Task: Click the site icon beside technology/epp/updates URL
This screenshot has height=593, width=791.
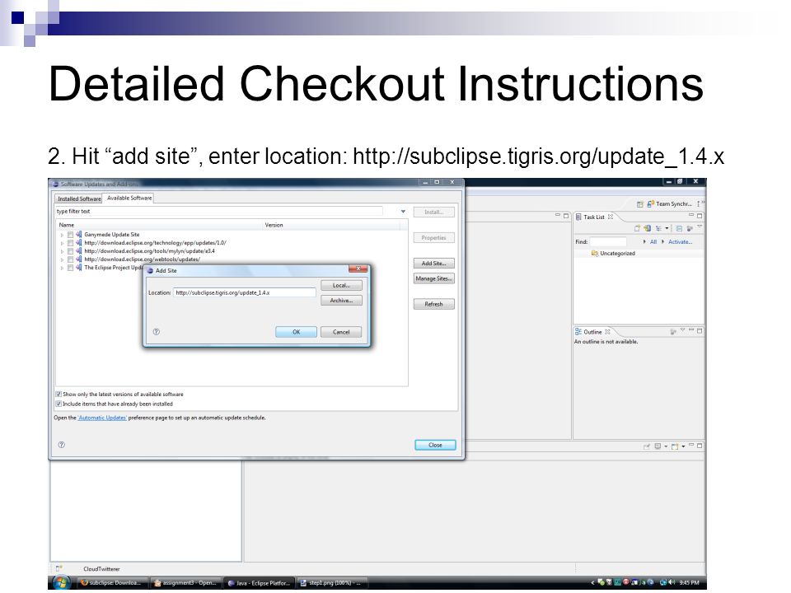Action: click(79, 242)
